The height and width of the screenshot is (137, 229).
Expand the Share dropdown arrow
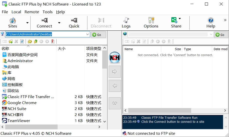[180, 19]
